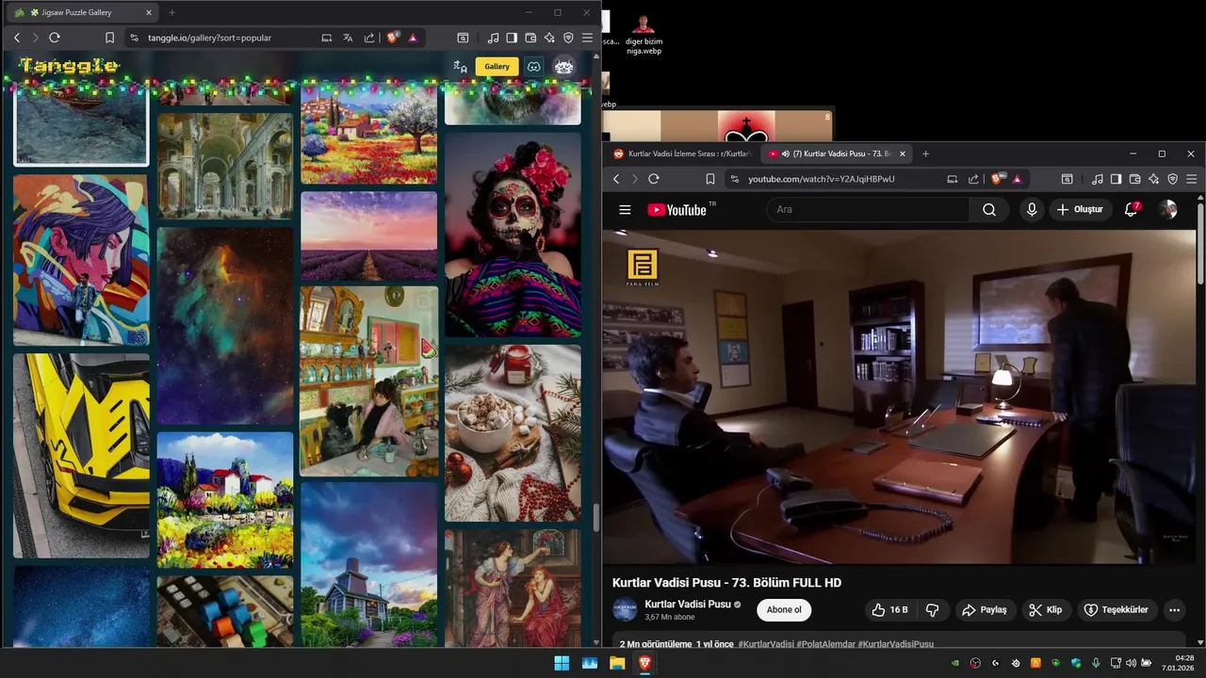Image resolution: width=1206 pixels, height=678 pixels.
Task: Open Brave Wallet in the Tanggle window
Action: pyautogui.click(x=530, y=38)
